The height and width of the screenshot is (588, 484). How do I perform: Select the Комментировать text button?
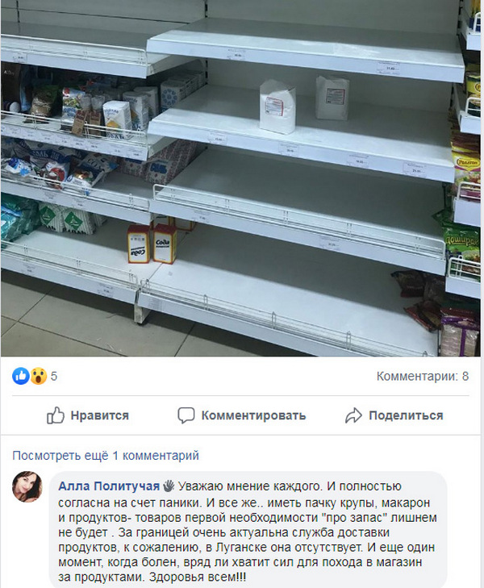253,415
